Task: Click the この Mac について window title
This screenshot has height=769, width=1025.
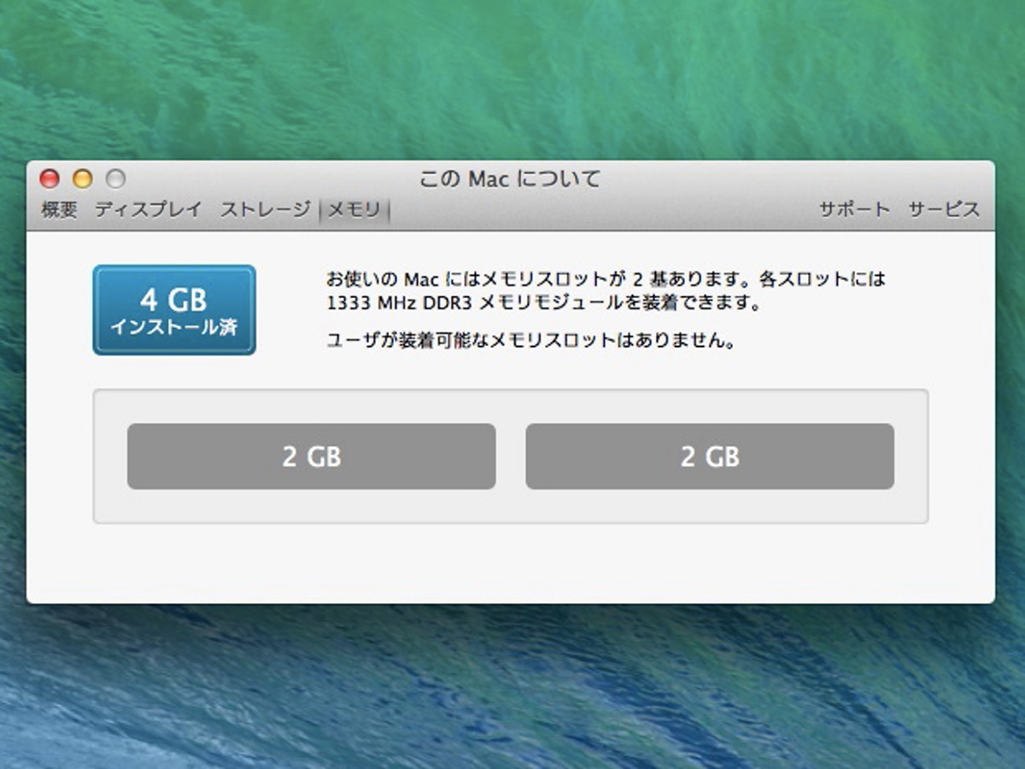Action: [x=510, y=179]
